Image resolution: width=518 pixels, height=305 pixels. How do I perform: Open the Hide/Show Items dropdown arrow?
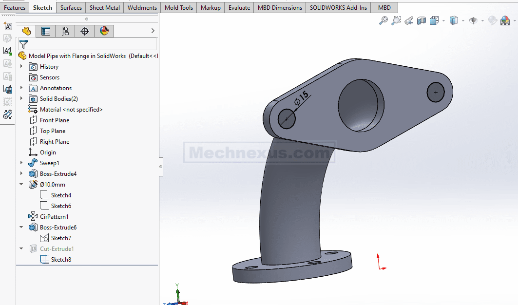tap(482, 21)
